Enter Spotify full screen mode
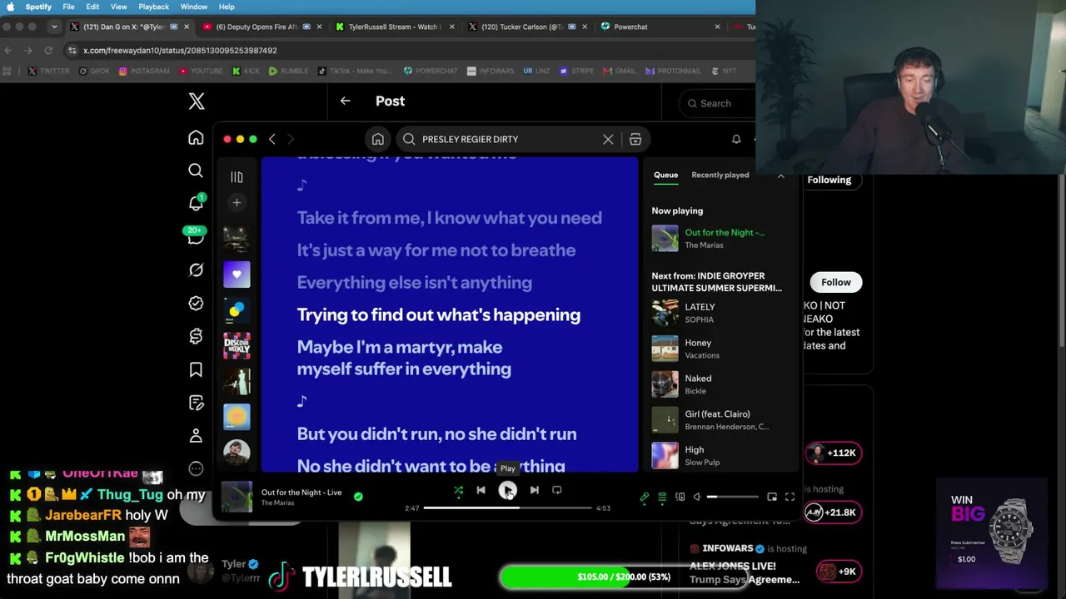This screenshot has height=599, width=1066. (x=790, y=498)
